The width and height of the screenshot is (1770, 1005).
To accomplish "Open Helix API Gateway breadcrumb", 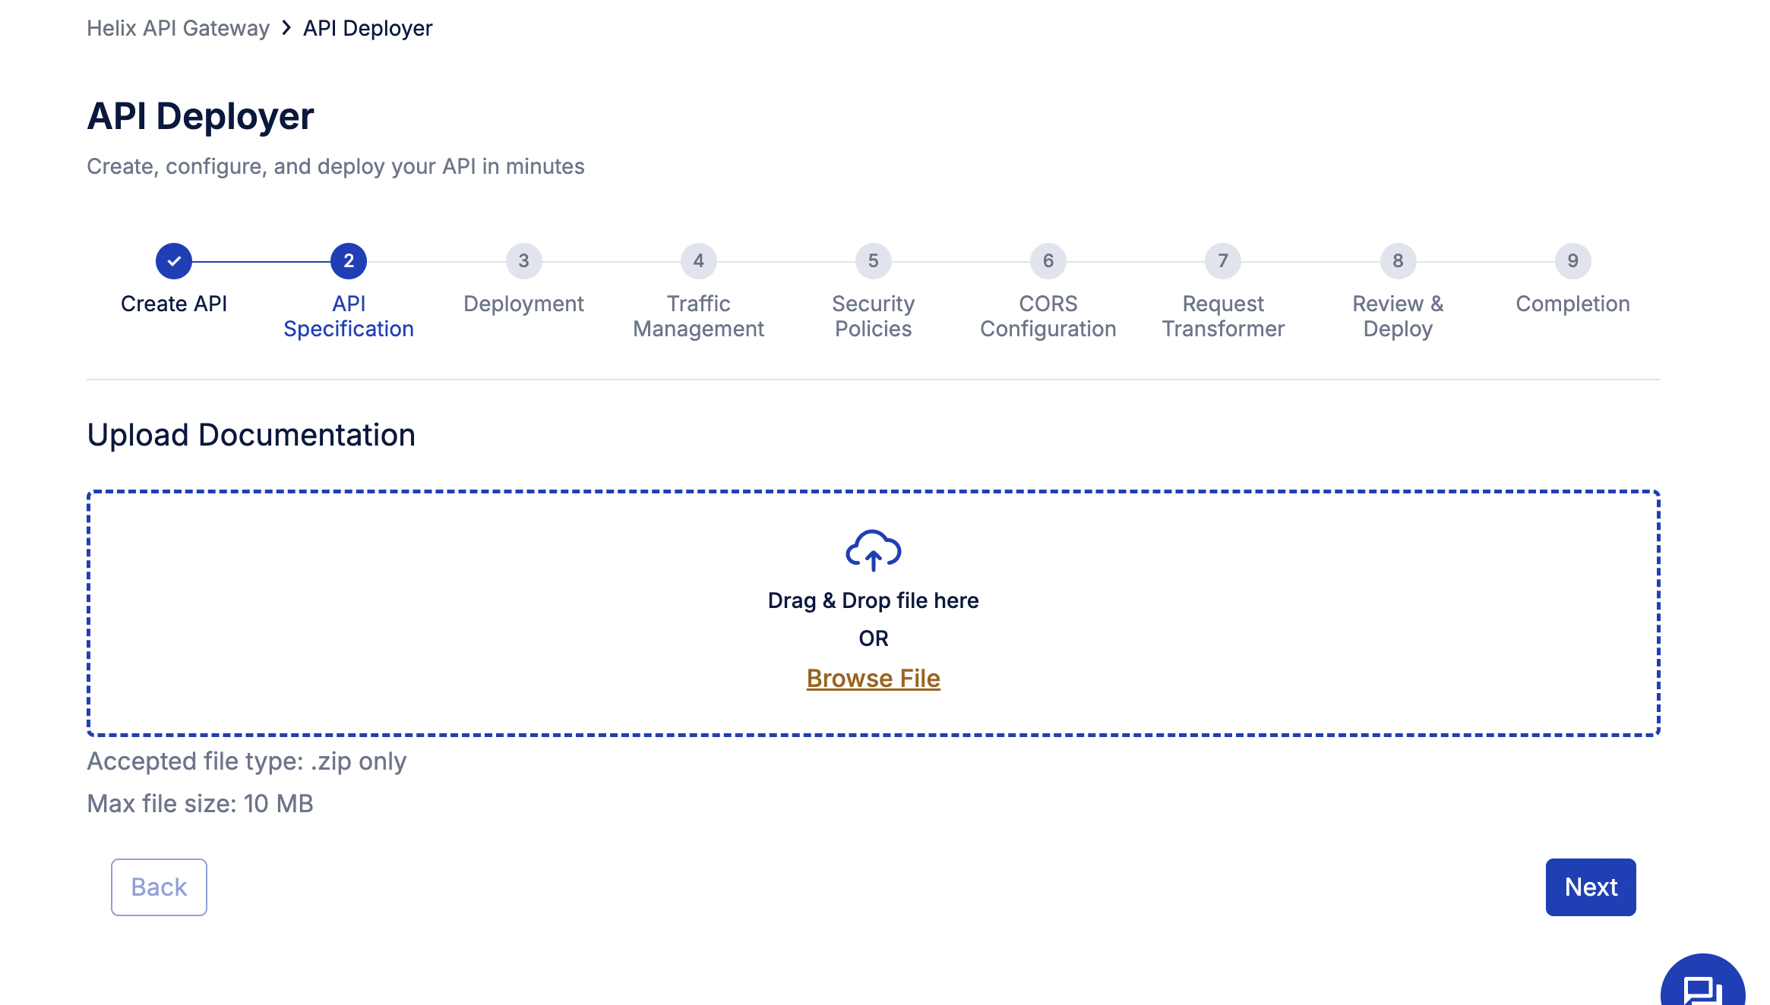I will [x=178, y=28].
